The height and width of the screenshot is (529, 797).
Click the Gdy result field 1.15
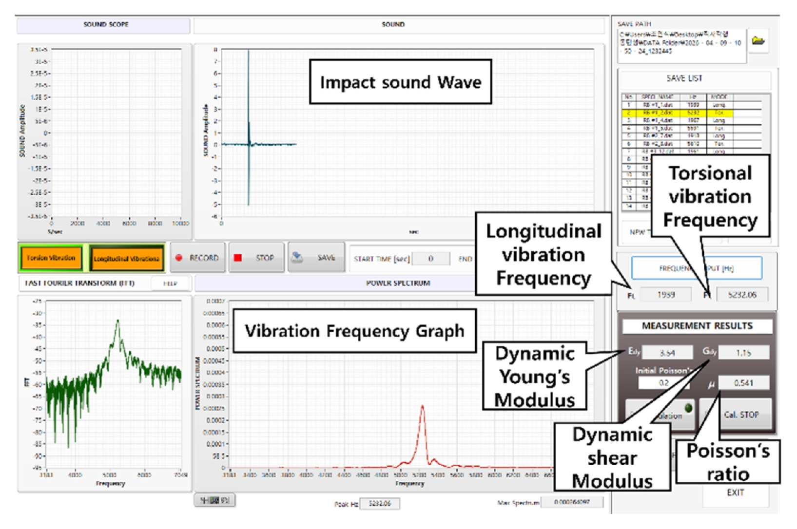[x=744, y=353]
